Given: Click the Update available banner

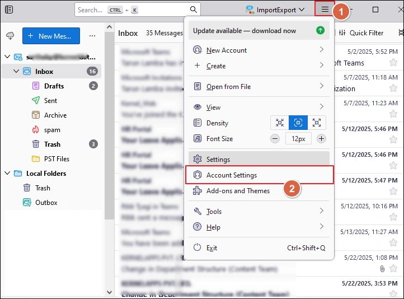Looking at the screenshot, I should (259, 30).
